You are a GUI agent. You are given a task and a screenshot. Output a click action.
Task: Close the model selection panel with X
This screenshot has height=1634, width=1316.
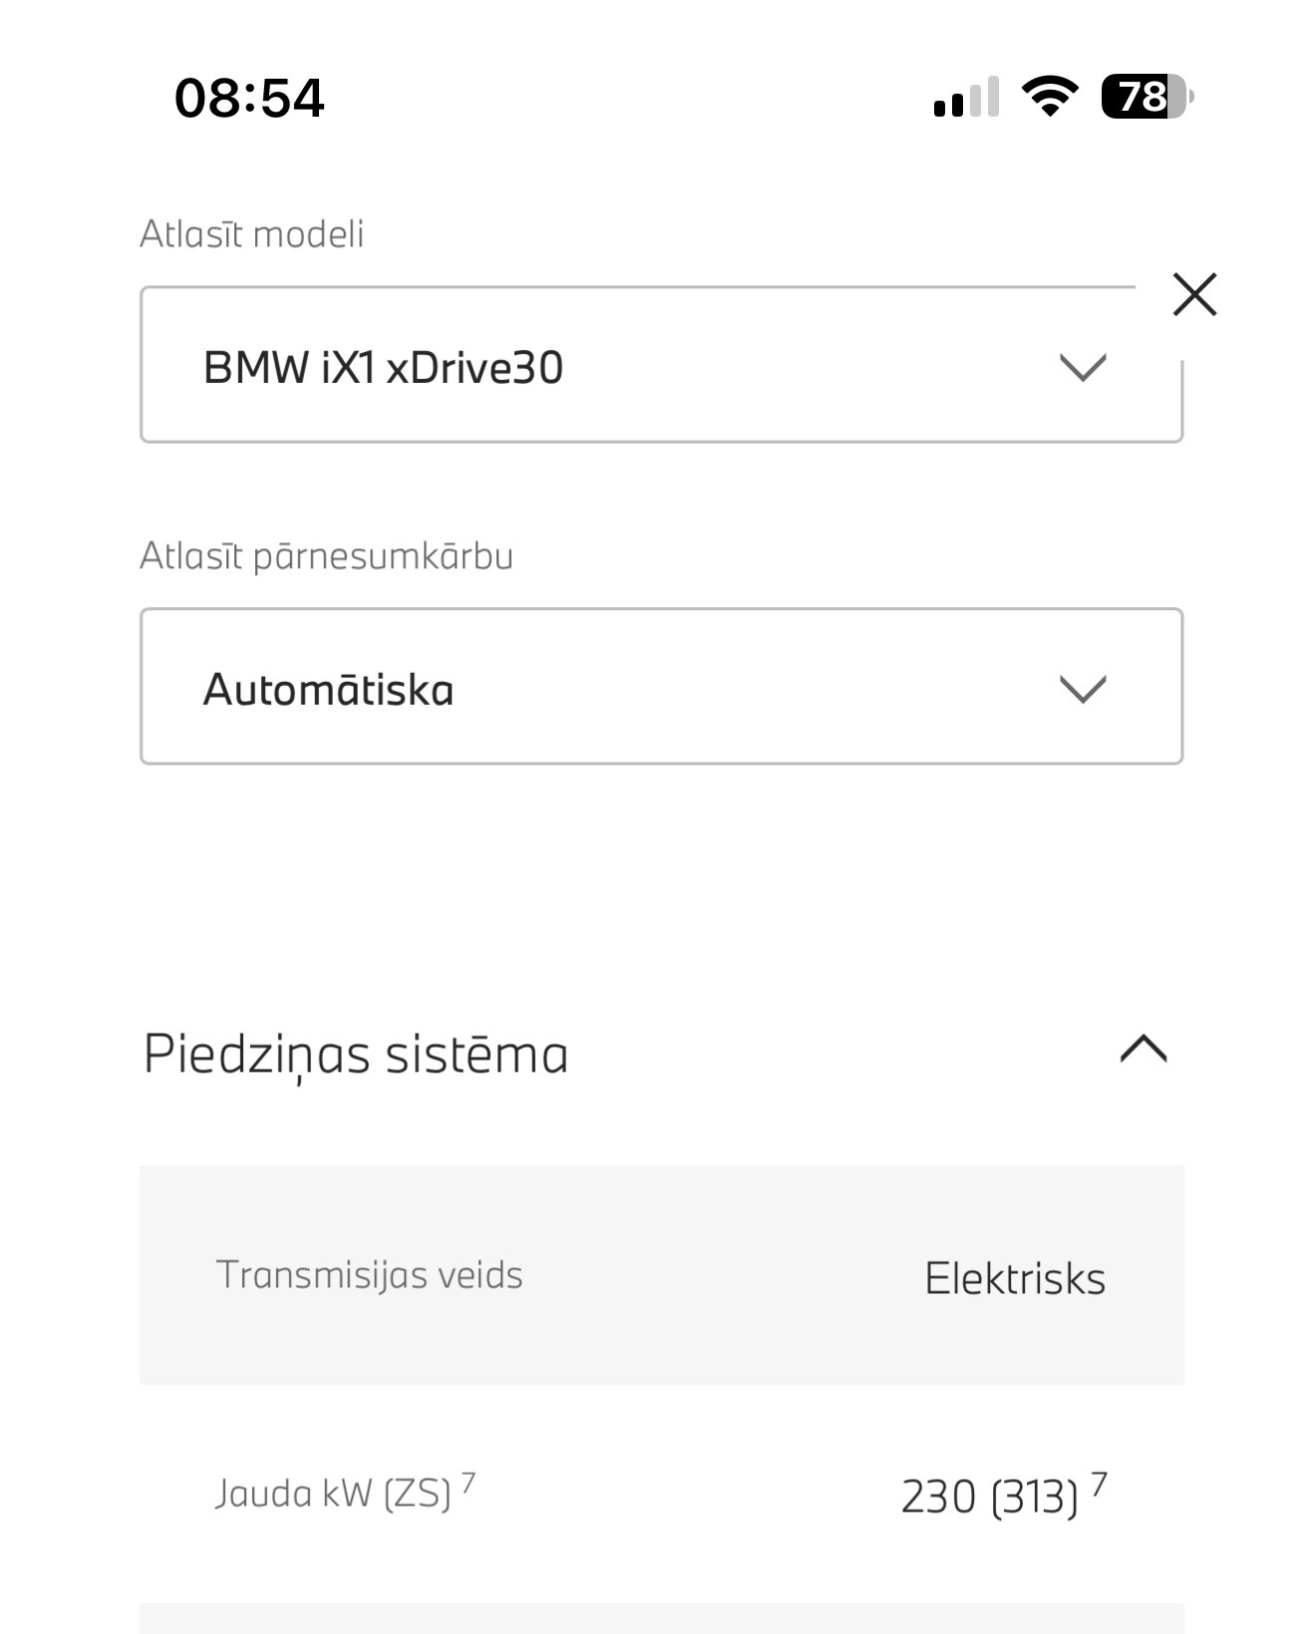[1194, 294]
